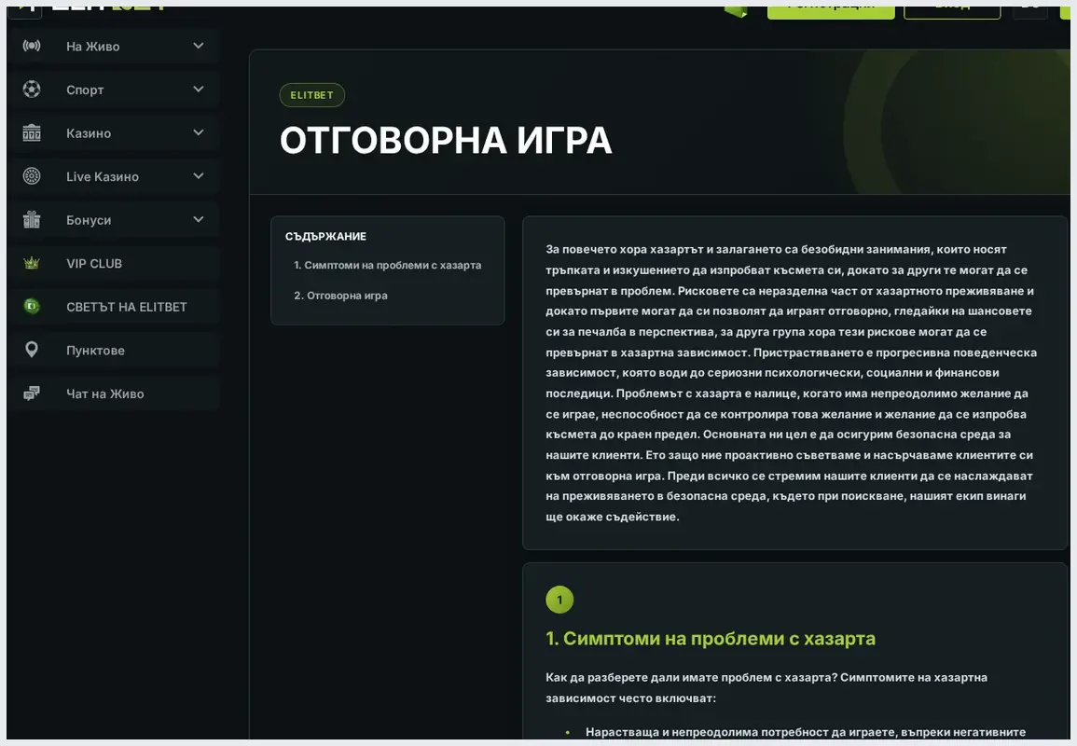This screenshot has width=1077, height=746.
Task: Click the crown VIP CLUB icon
Action: coord(32,263)
